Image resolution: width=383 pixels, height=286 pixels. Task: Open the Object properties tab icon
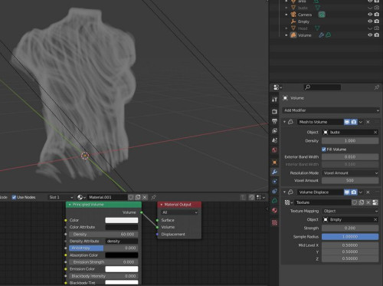(274, 163)
